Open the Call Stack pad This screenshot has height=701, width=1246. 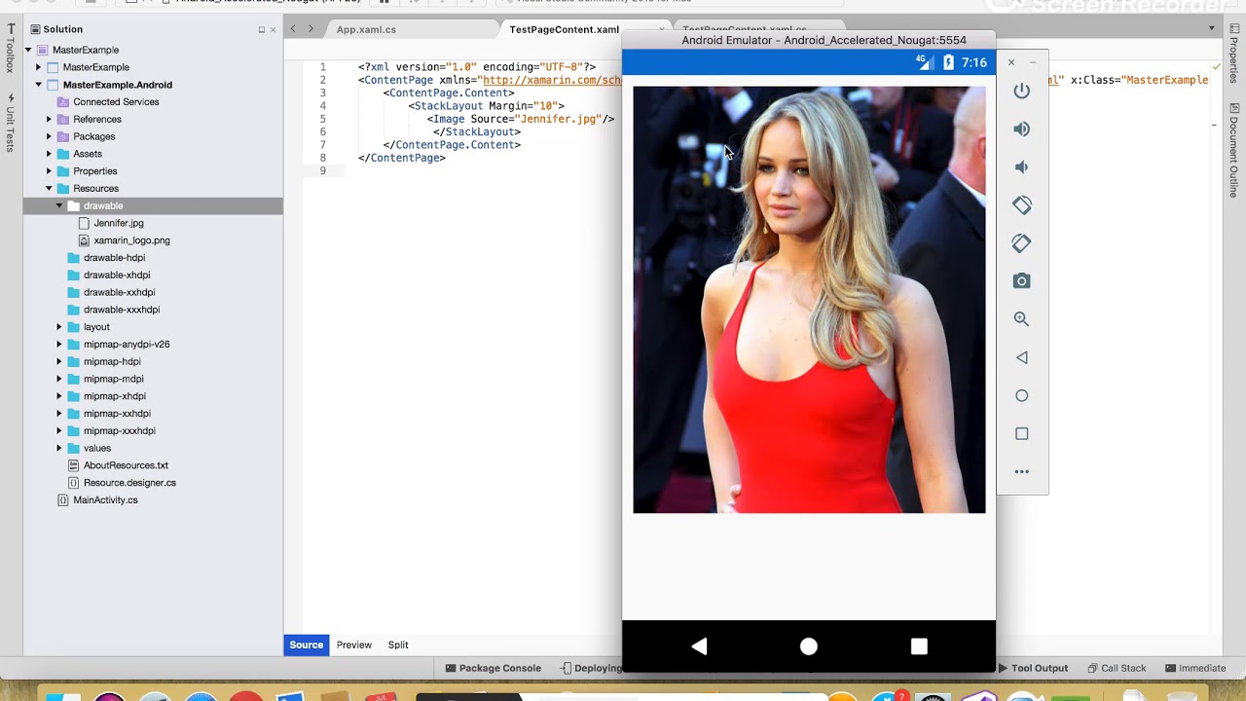click(1117, 668)
